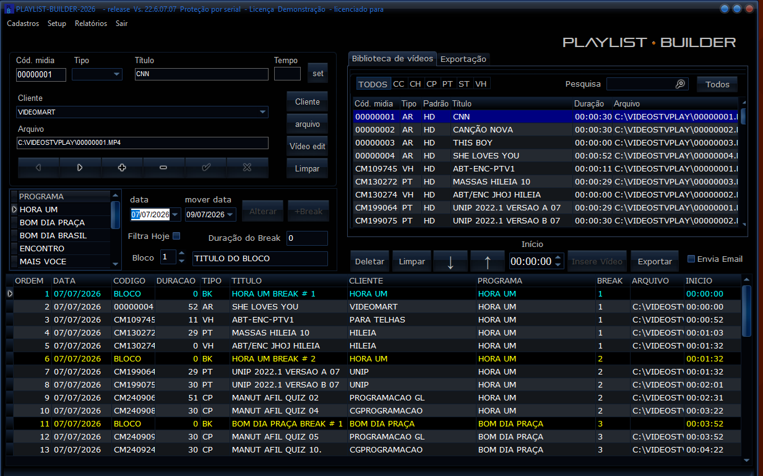Open the Relatórios menu
Screen dimensions: 763x476
click(91, 24)
